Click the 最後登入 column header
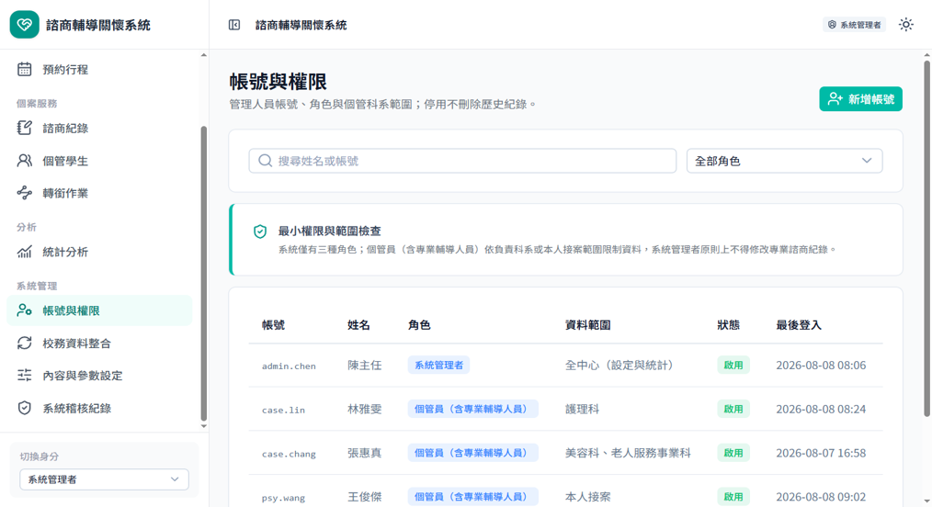Image resolution: width=932 pixels, height=507 pixels. point(799,325)
